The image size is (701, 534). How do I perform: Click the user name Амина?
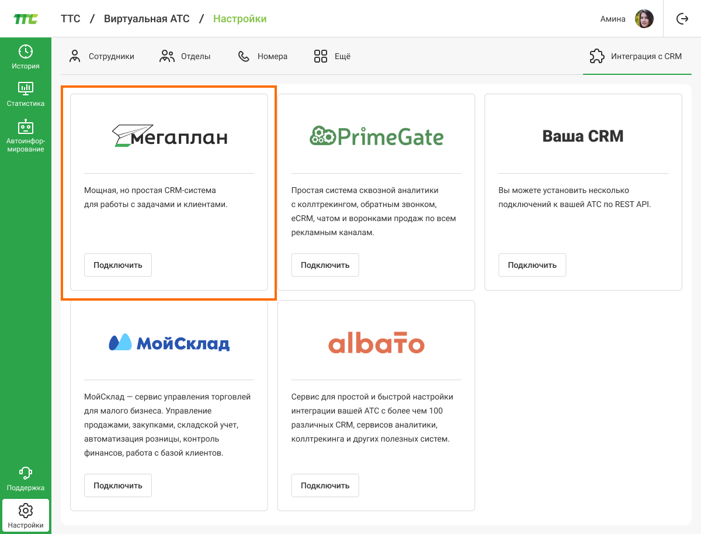[x=613, y=19]
